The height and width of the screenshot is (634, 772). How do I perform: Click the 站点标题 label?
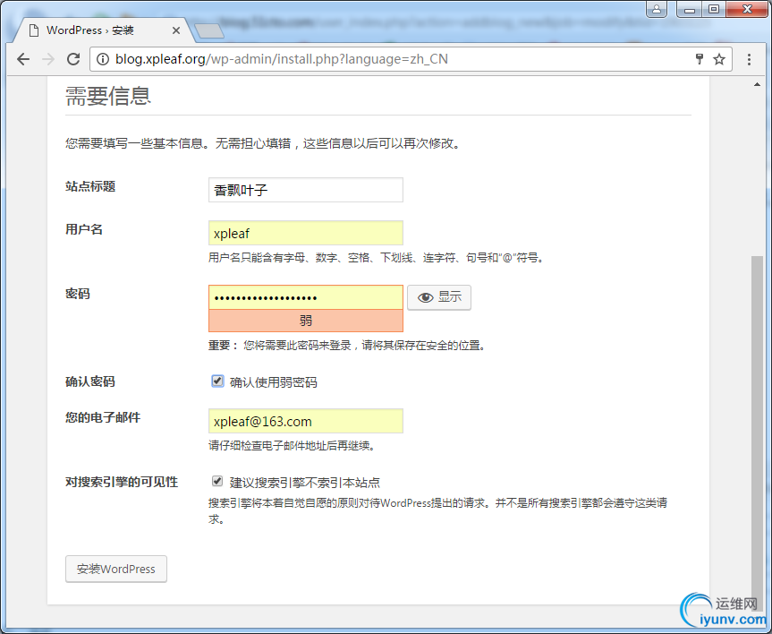click(90, 186)
